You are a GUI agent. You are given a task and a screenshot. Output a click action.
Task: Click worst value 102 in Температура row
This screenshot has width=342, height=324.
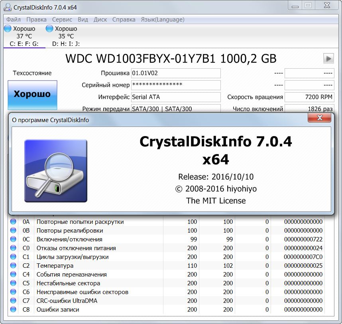(x=228, y=266)
